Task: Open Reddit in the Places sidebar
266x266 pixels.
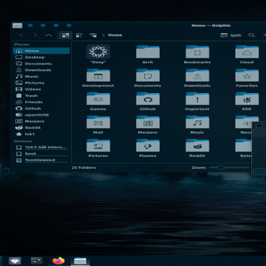Action: click(41, 128)
